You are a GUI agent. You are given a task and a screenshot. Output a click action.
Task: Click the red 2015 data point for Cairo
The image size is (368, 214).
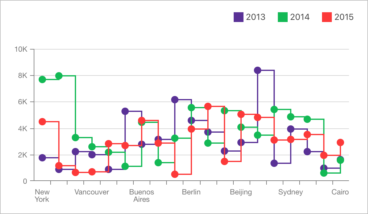click(x=340, y=142)
